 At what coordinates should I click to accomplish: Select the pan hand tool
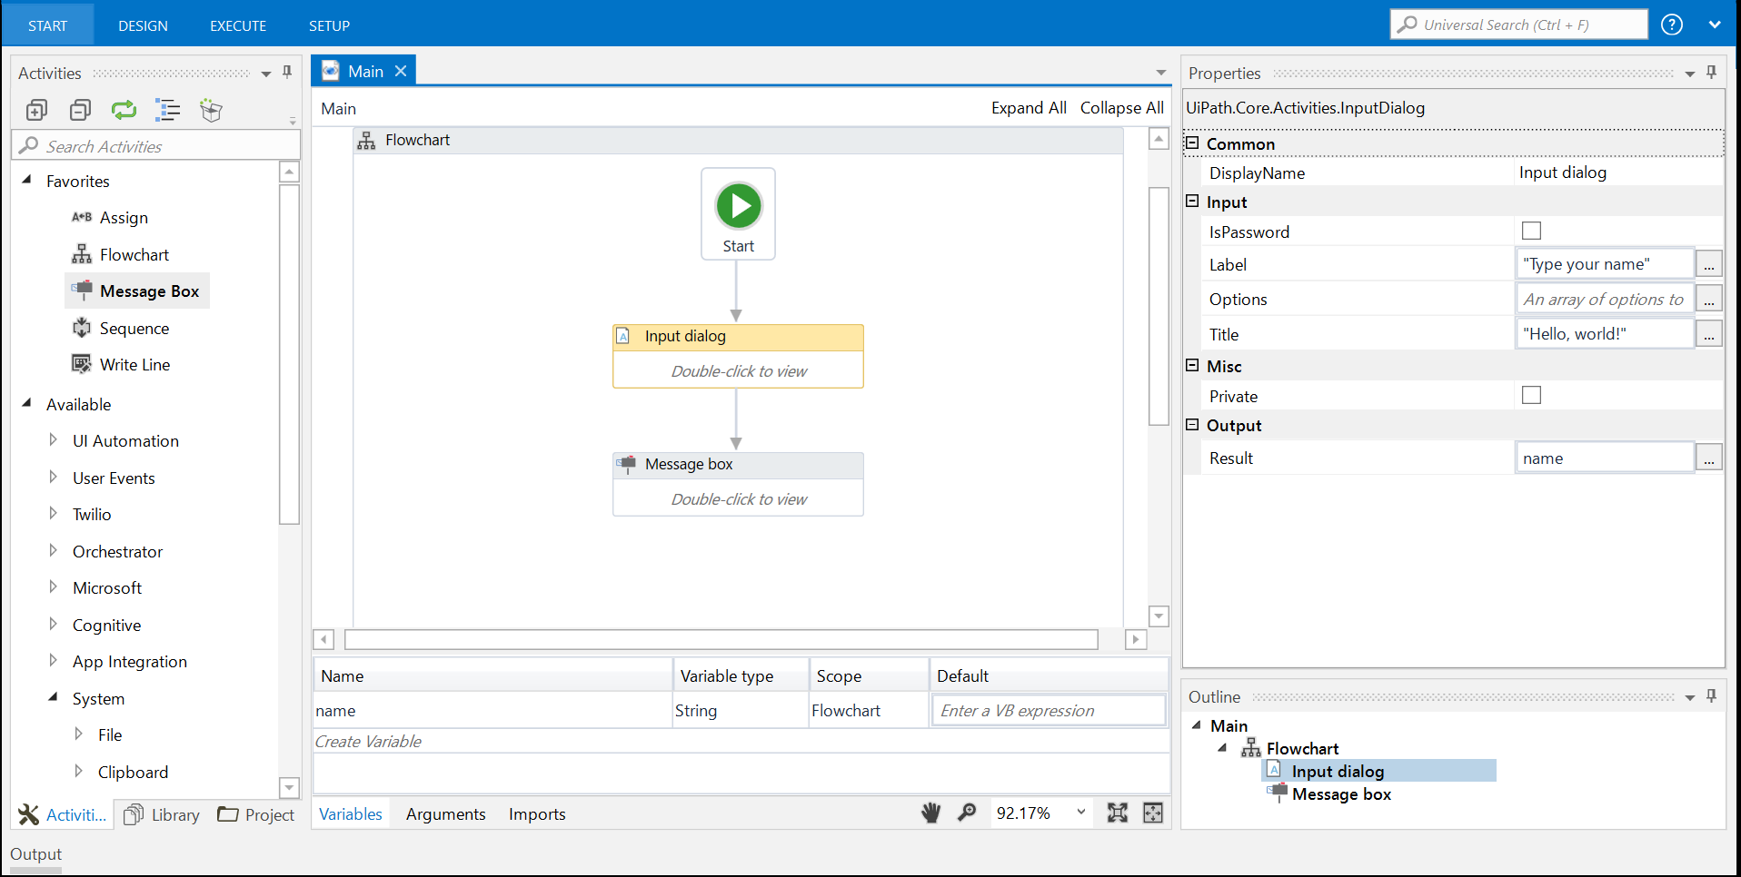[931, 813]
